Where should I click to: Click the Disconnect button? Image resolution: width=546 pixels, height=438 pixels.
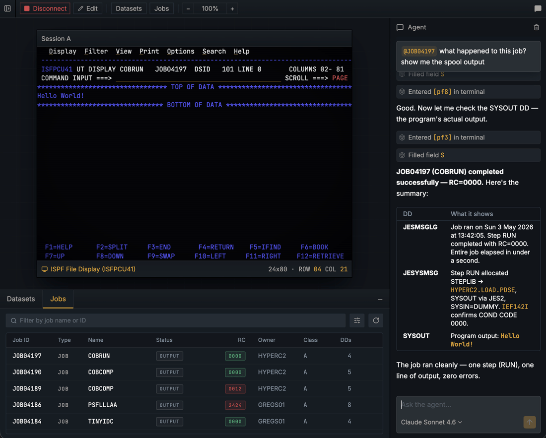(45, 8)
